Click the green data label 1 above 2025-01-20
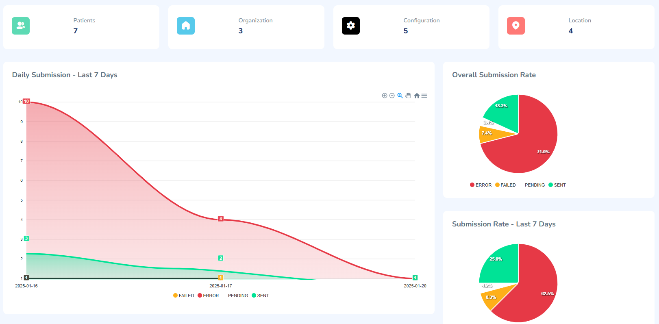Viewport: 659px width, 324px height. pyautogui.click(x=415, y=278)
